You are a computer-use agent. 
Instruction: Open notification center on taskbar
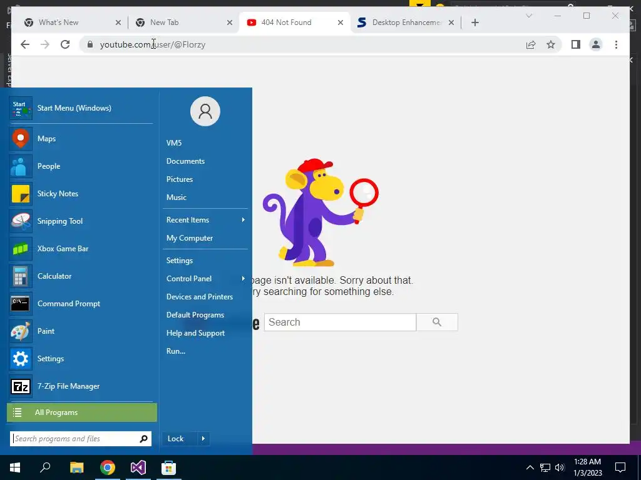tap(620, 467)
